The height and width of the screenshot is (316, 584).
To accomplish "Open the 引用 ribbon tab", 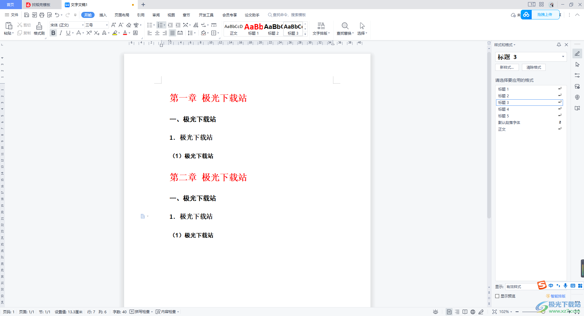I will [141, 15].
